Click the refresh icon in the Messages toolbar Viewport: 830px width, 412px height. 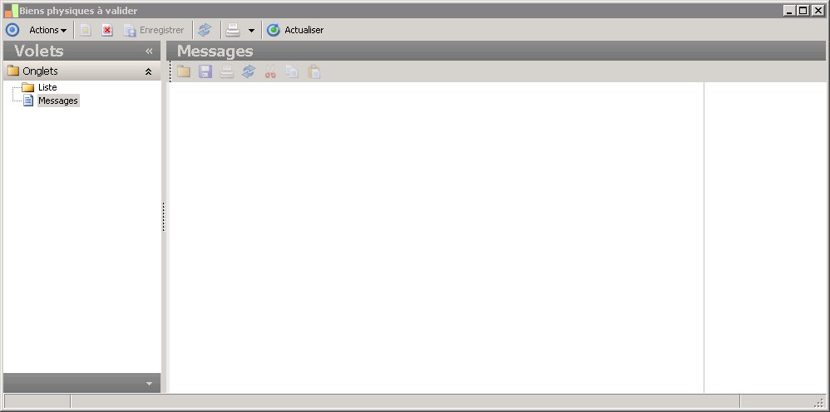click(249, 71)
